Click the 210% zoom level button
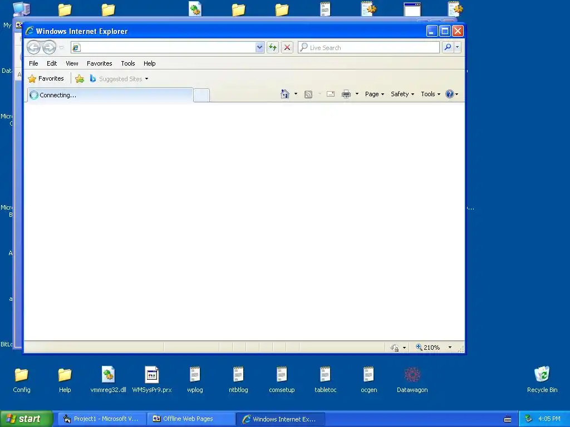 (428, 347)
